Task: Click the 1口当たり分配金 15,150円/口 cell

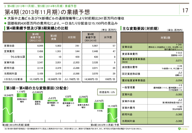Action: [36, 79]
